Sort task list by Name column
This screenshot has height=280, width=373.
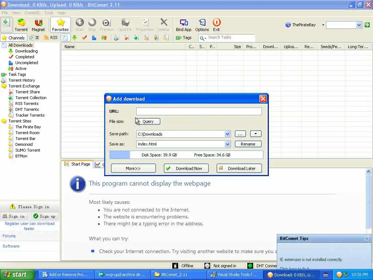point(123,47)
